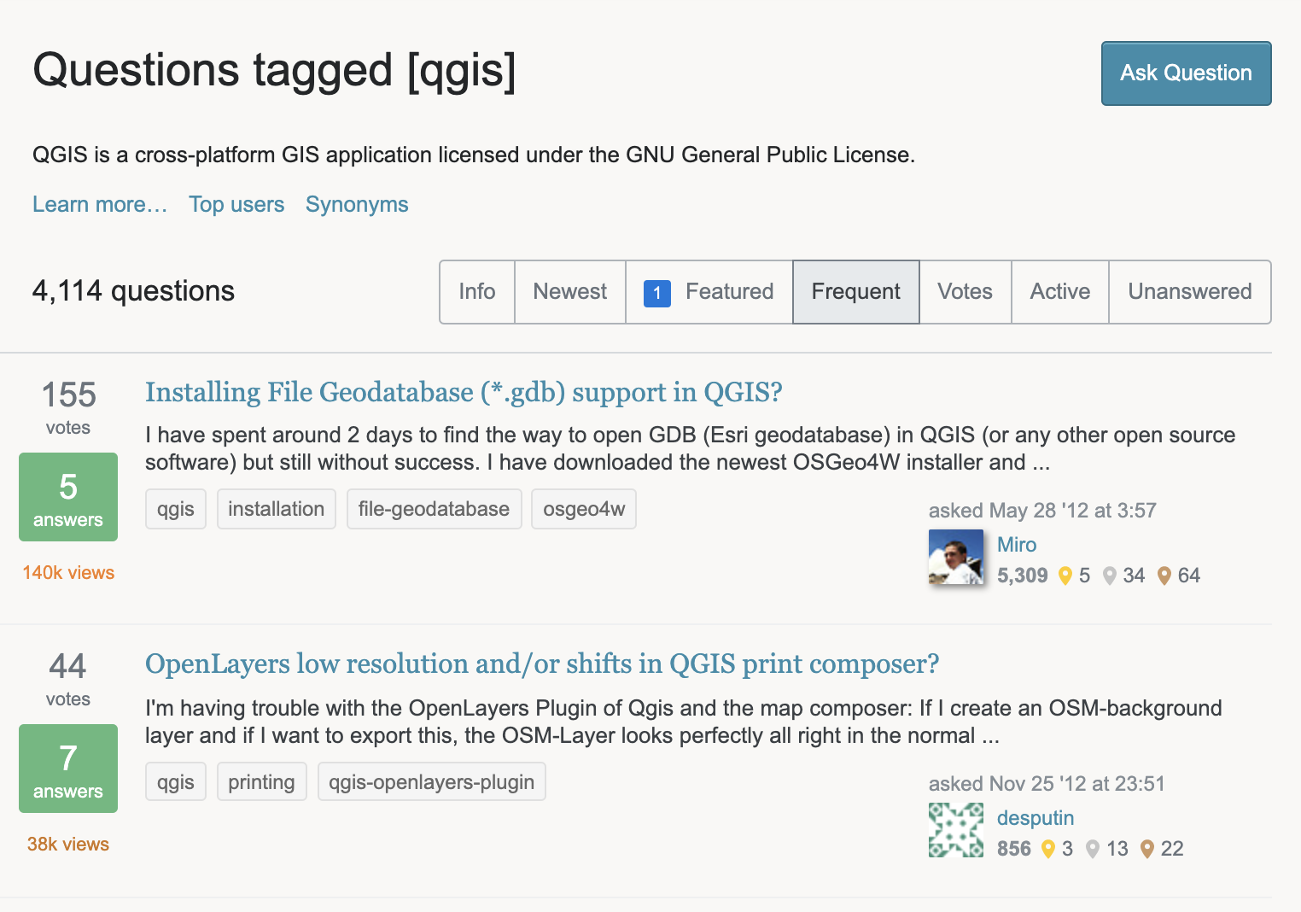This screenshot has height=912, width=1301.
Task: Click desputin's reputation score 856
Action: tap(1014, 849)
